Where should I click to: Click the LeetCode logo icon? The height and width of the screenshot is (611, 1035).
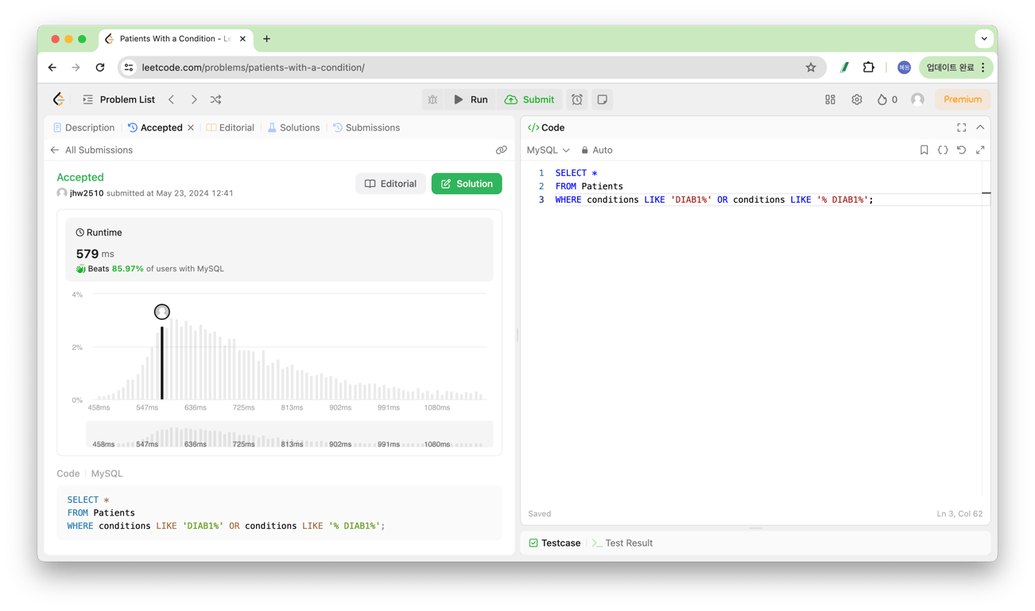click(x=59, y=99)
